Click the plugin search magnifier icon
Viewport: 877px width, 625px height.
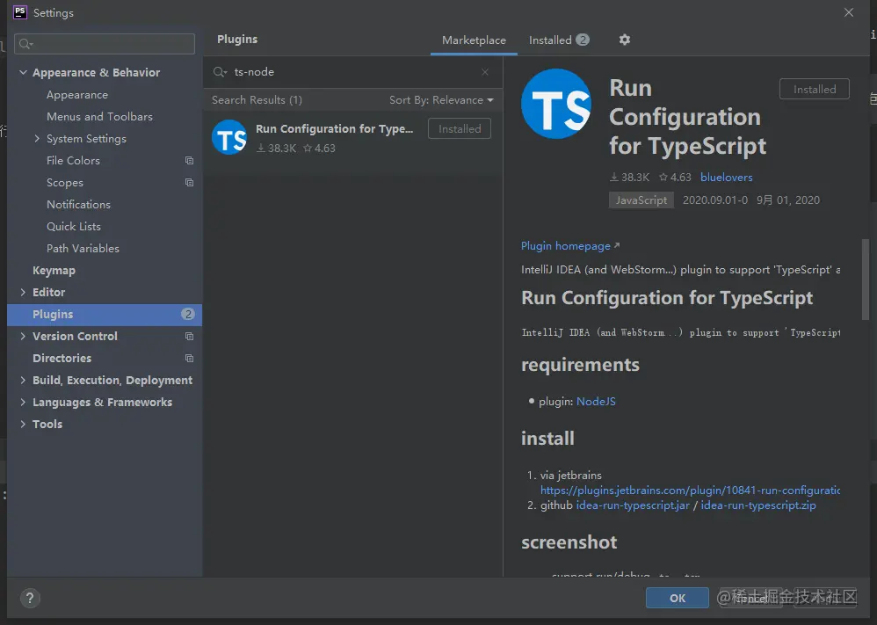tap(220, 71)
